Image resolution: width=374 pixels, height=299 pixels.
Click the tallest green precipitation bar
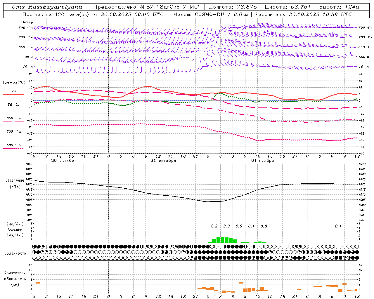click(222, 240)
